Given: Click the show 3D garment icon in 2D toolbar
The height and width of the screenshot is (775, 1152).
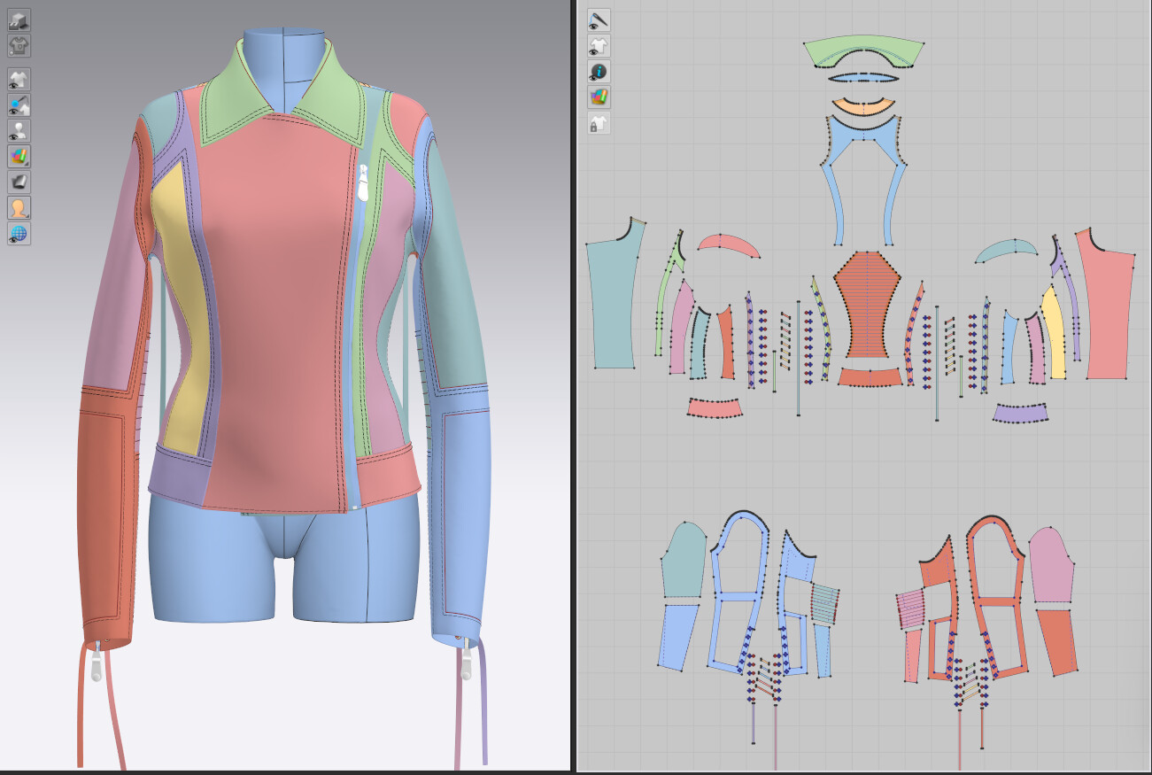Looking at the screenshot, I should [x=599, y=44].
